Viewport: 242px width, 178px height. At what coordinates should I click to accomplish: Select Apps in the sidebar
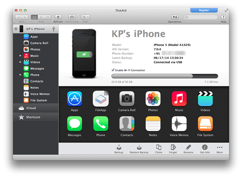[36, 37]
